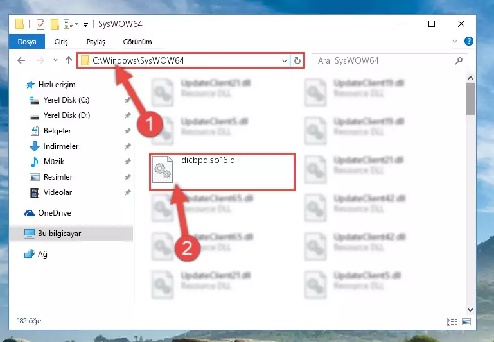
Task: Switch to the Paylaş ribbon tab
Action: pos(96,42)
